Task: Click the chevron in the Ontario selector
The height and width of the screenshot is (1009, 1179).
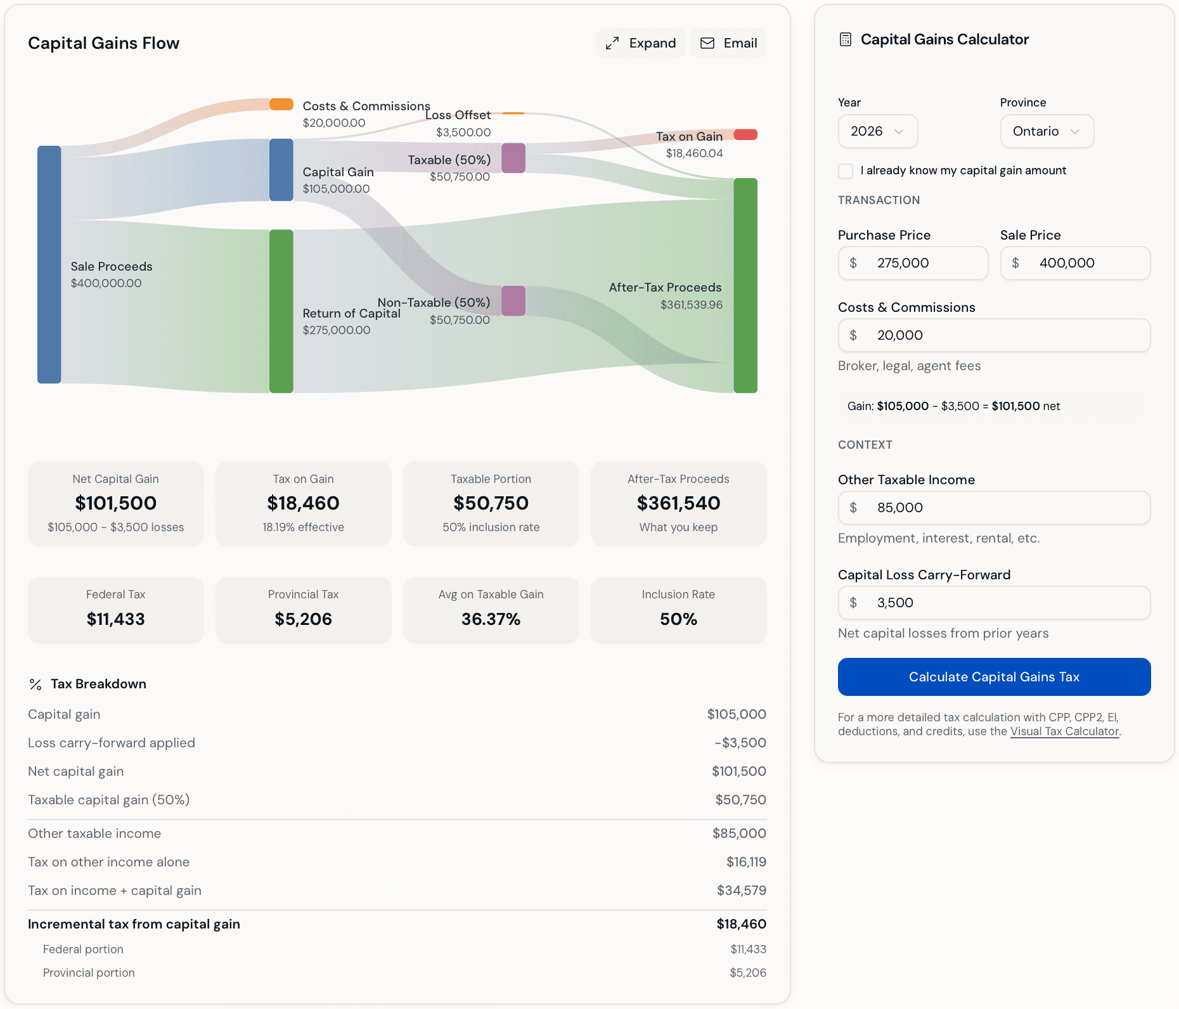Action: tap(1075, 131)
